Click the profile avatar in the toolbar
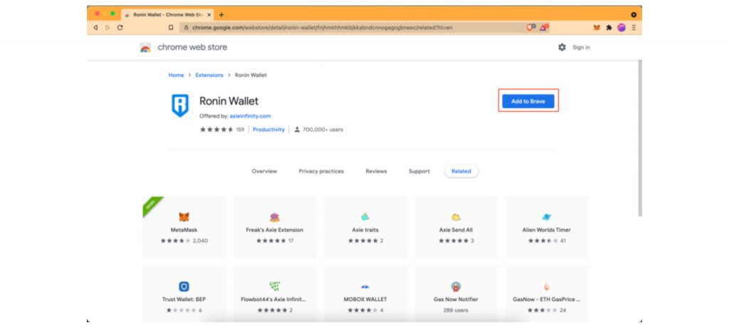Image resolution: width=729 pixels, height=326 pixels. (x=622, y=28)
